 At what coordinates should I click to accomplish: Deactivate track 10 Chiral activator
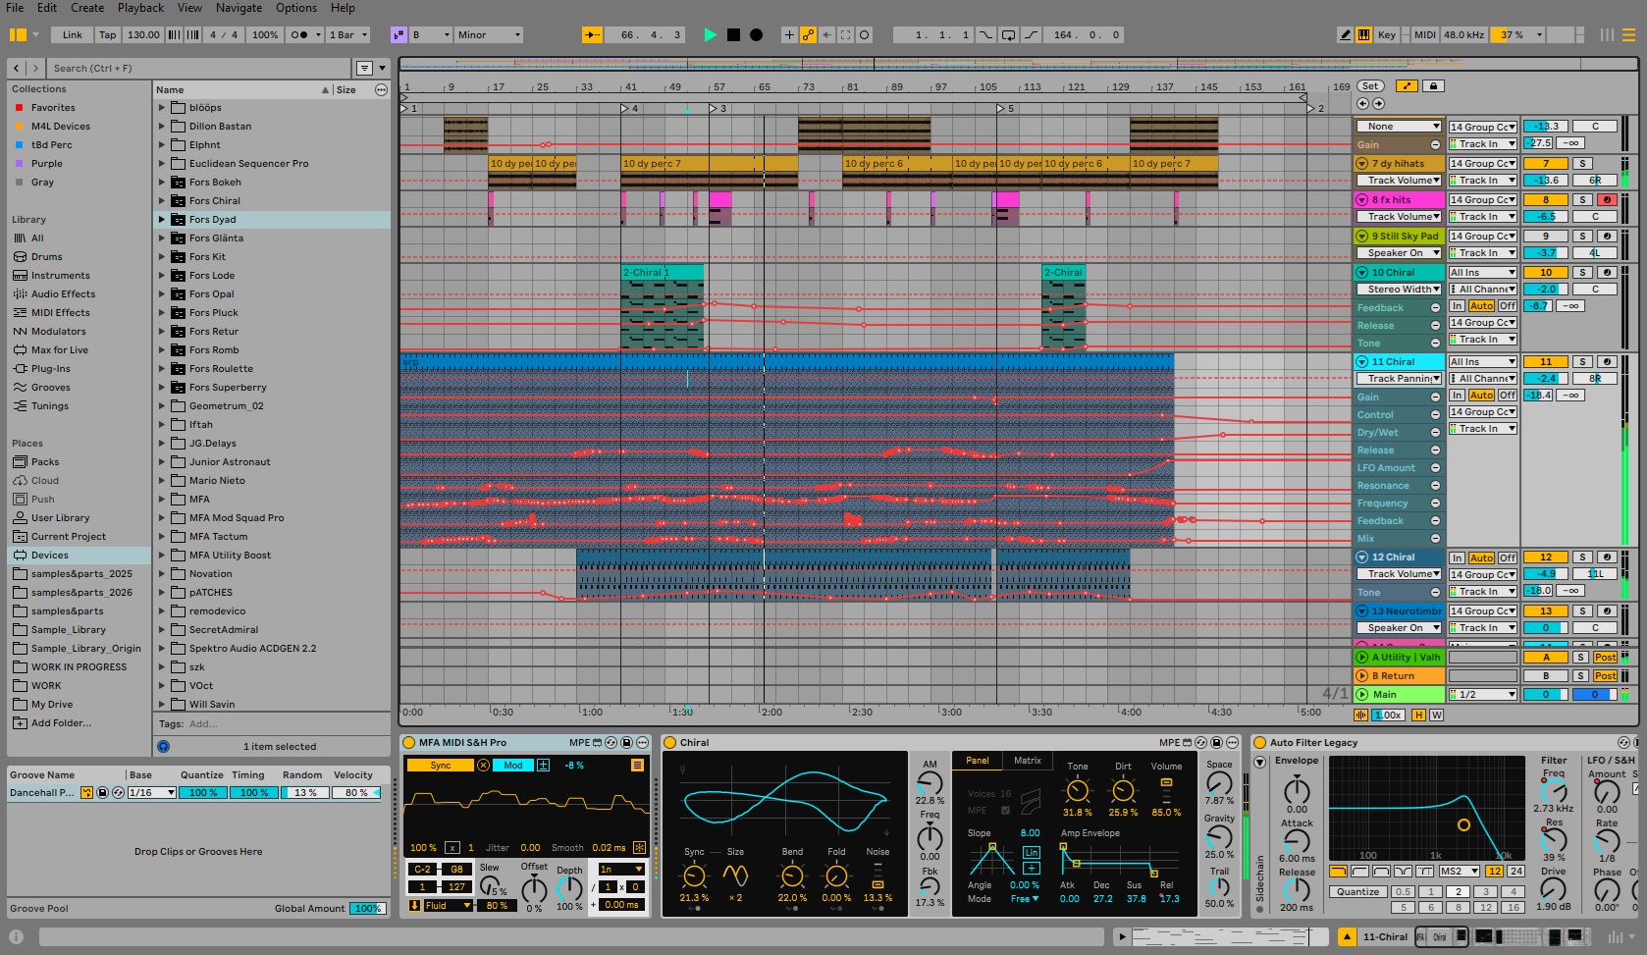tap(1546, 273)
